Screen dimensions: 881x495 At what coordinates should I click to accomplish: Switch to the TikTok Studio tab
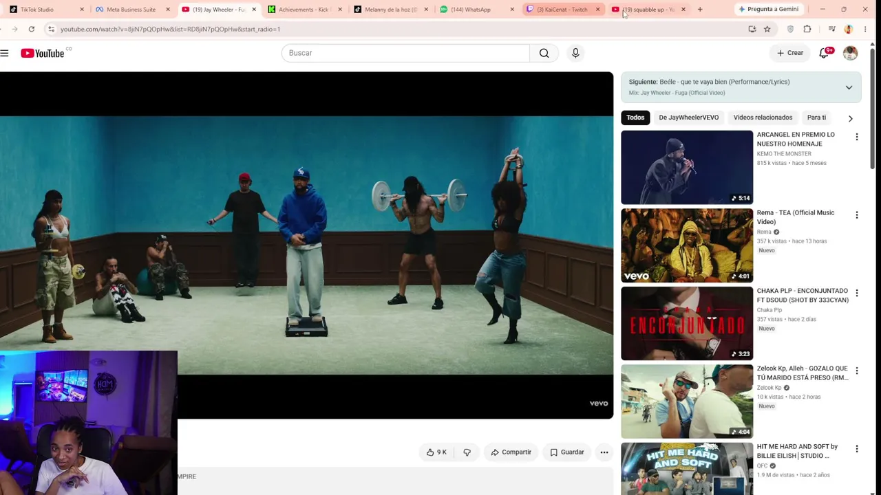(x=43, y=10)
